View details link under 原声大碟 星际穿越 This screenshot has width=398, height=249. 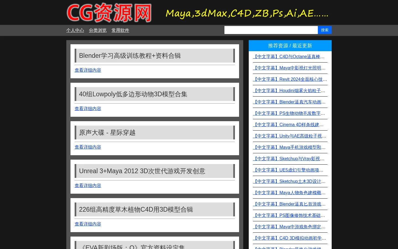coord(88,147)
